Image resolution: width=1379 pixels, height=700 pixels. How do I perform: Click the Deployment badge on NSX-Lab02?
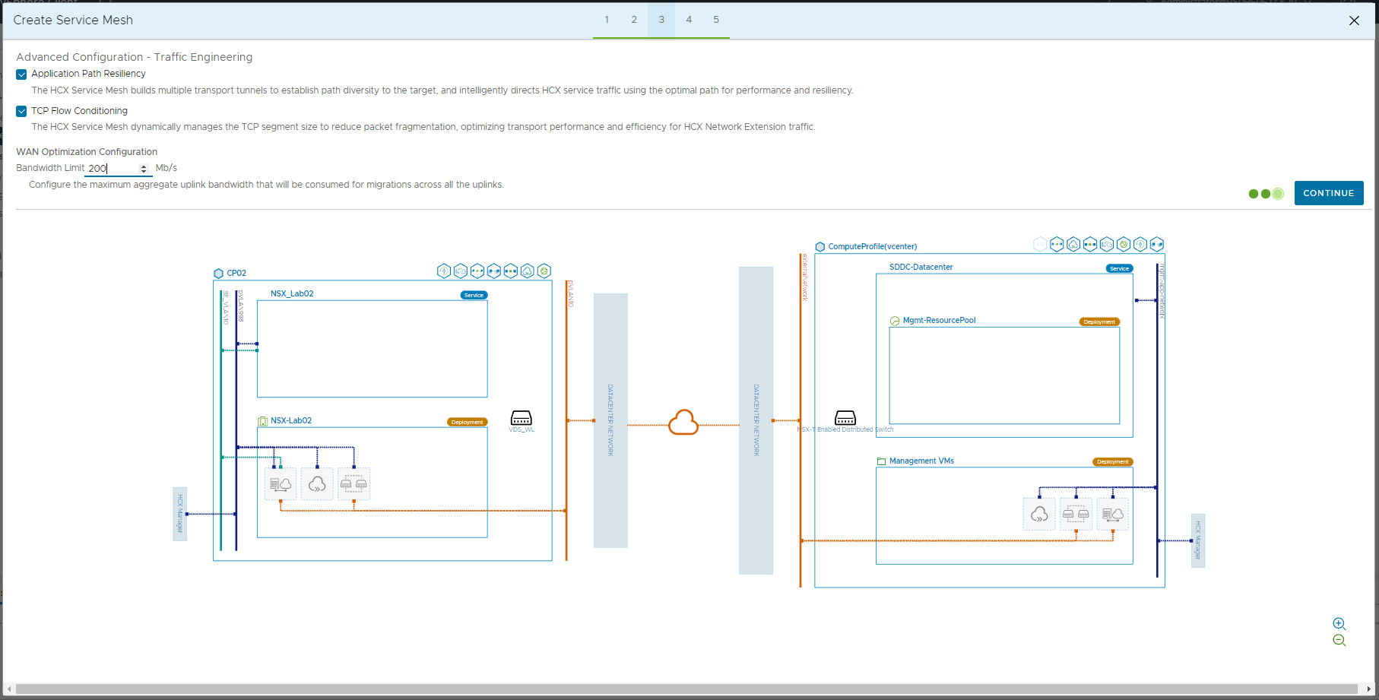(x=467, y=422)
